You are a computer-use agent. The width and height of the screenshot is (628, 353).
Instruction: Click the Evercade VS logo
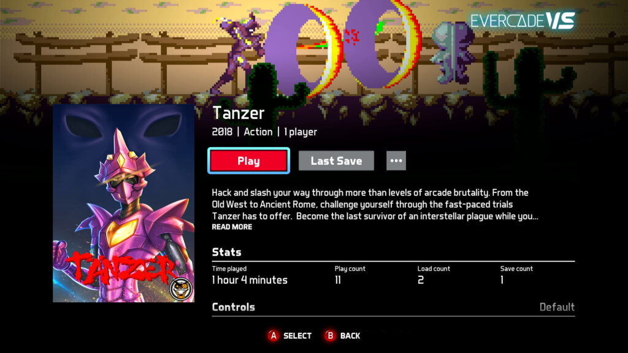click(x=523, y=21)
